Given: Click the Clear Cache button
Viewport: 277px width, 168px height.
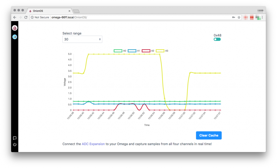Looking at the screenshot, I should [209, 135].
